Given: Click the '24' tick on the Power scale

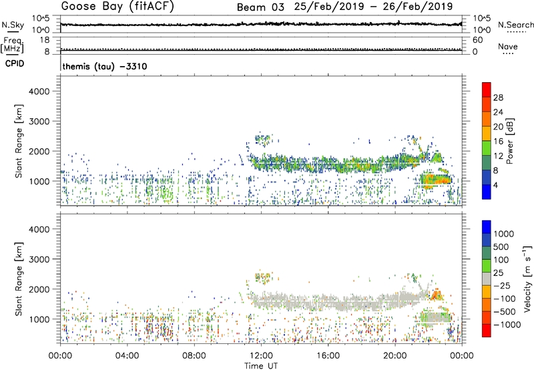Looking at the screenshot, I should click(498, 112).
